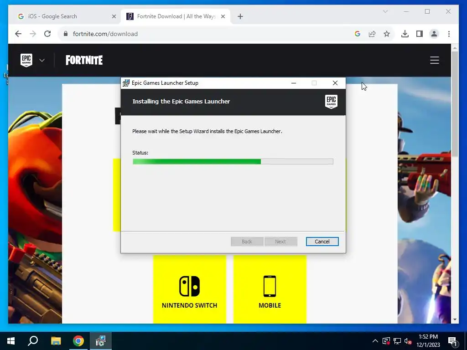Open File Explorer from taskbar
Image resolution: width=467 pixels, height=350 pixels.
pos(56,341)
